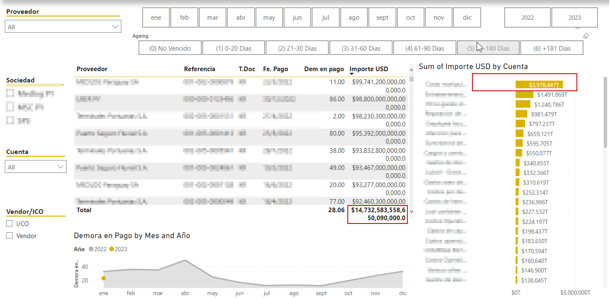This screenshot has width=610, height=298.
Task: Click the Total amount $14,732,583,558
Action: coord(378,214)
